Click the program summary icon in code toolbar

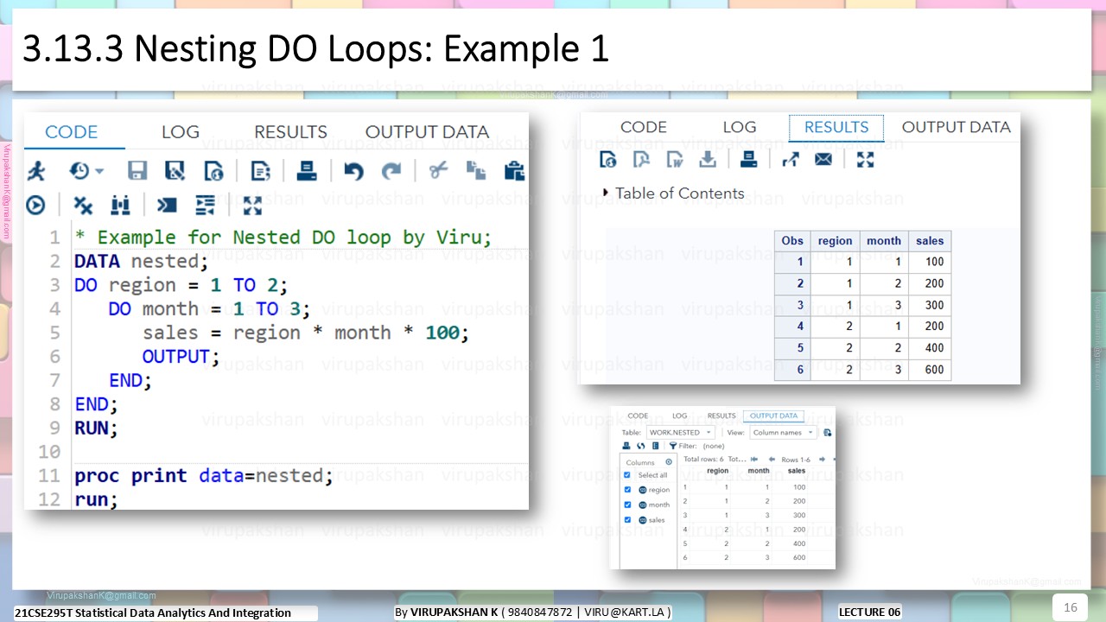(213, 171)
